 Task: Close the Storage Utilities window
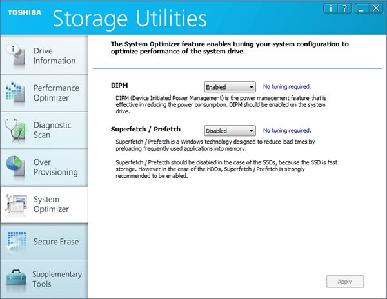(376, 8)
